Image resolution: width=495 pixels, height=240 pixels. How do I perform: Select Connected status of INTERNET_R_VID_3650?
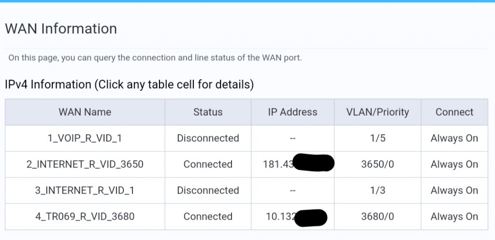tap(208, 164)
